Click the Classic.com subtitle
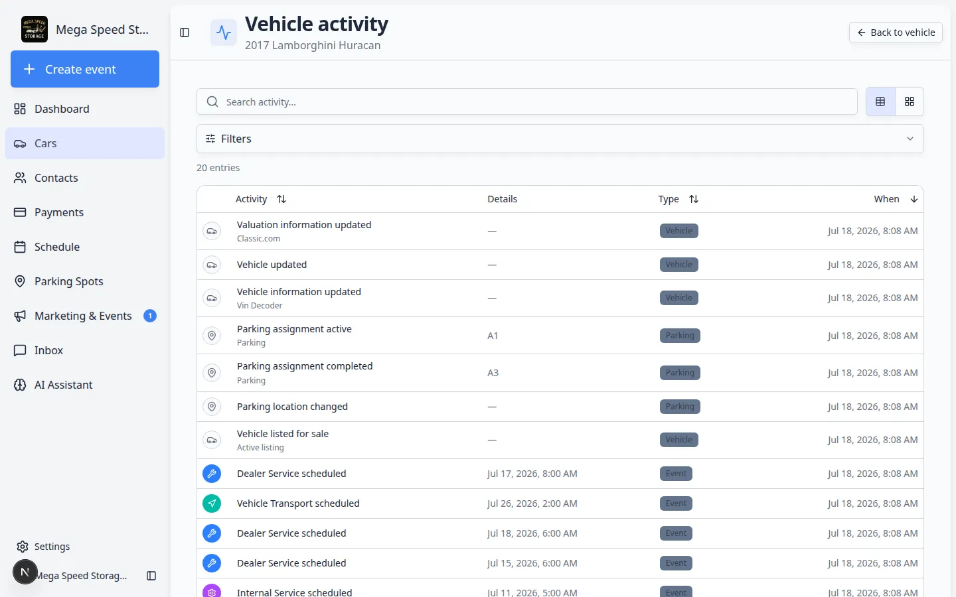 tap(258, 239)
